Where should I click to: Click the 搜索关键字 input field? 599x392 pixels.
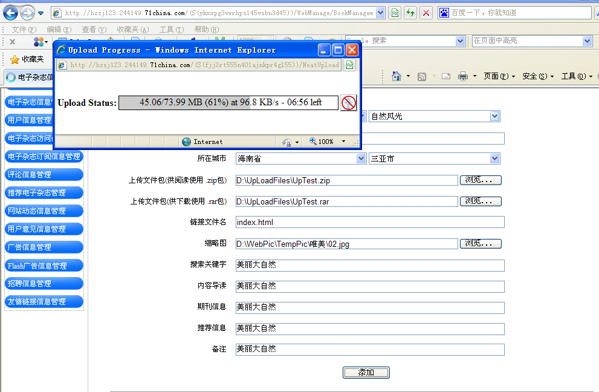370,265
